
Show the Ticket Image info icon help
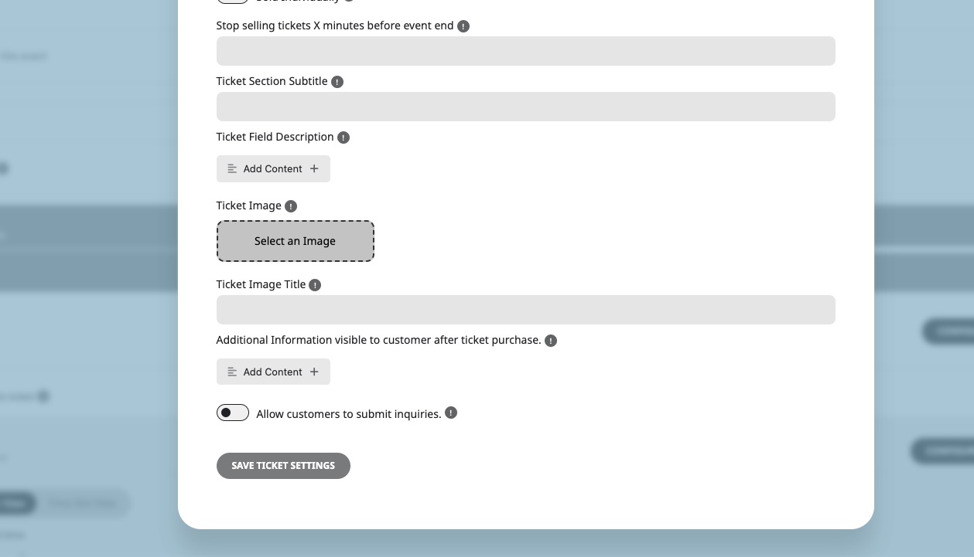coord(291,206)
